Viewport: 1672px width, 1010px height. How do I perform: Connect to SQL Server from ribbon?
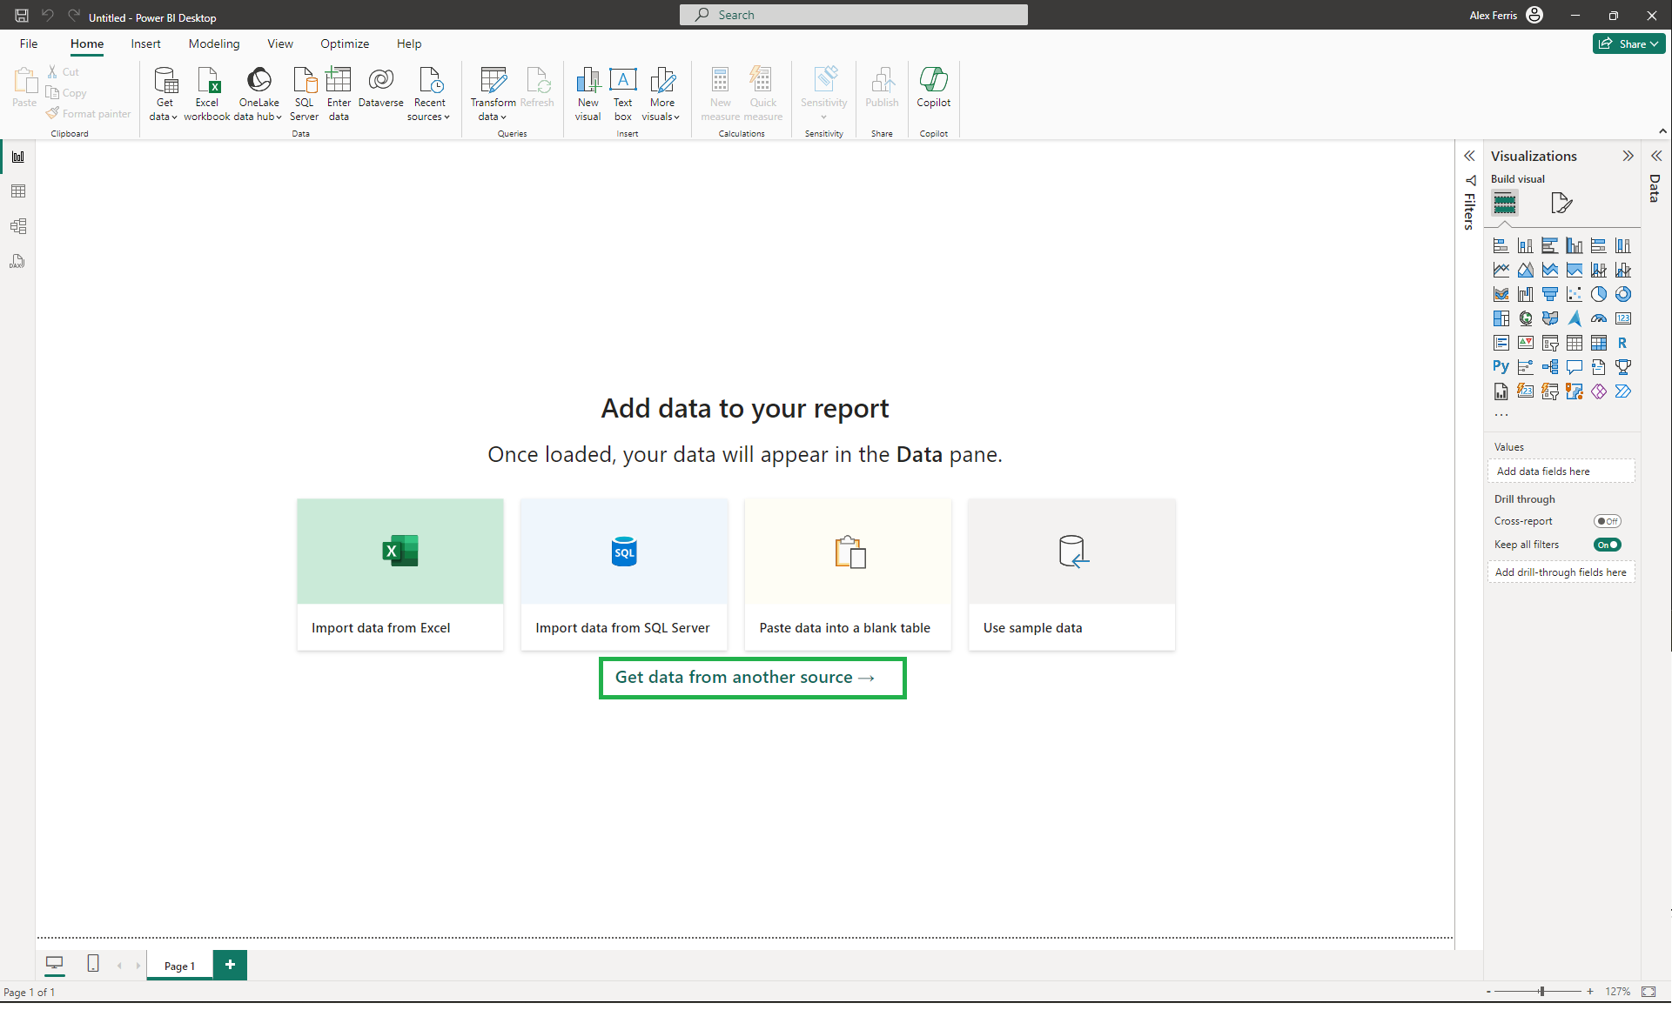(304, 94)
